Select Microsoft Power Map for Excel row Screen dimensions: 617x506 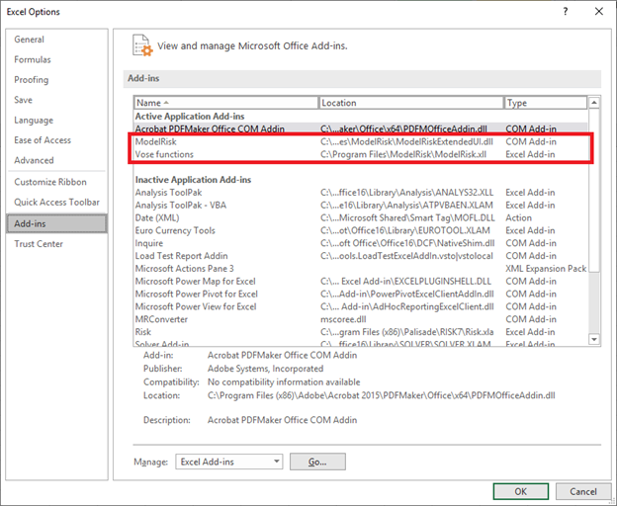(361, 281)
